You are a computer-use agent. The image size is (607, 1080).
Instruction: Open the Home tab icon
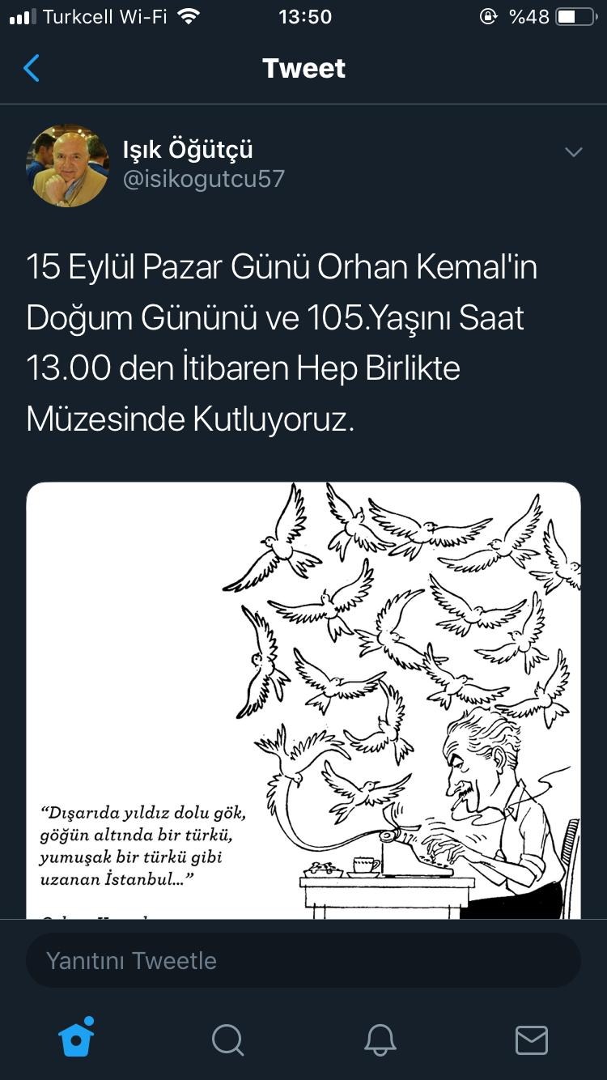click(x=77, y=1037)
